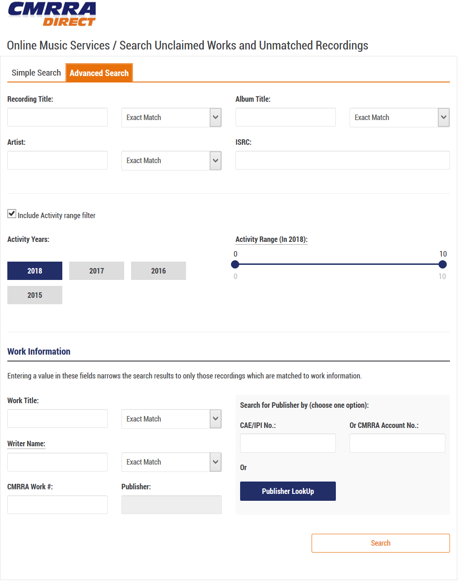466x586 pixels.
Task: Click the right Activity Range slider handle
Action: (442, 264)
